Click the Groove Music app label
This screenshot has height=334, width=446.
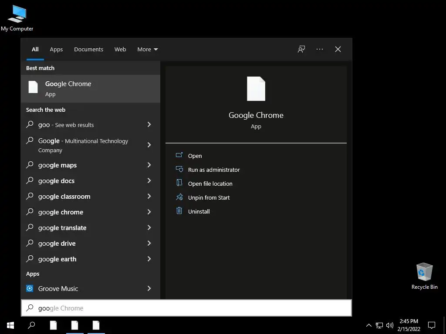58,289
